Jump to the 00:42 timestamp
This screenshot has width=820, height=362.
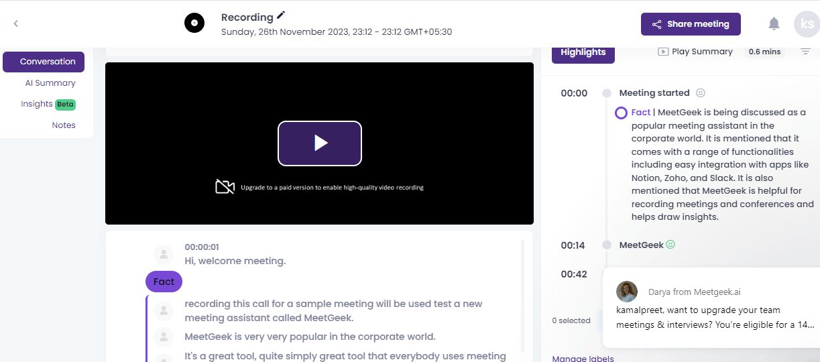[574, 274]
